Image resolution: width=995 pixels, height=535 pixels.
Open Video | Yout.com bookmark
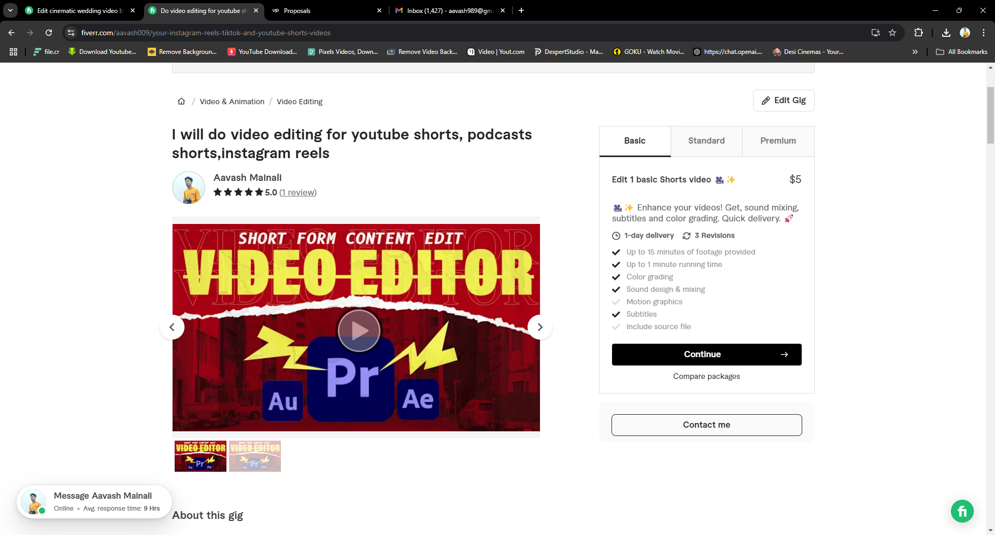(496, 52)
